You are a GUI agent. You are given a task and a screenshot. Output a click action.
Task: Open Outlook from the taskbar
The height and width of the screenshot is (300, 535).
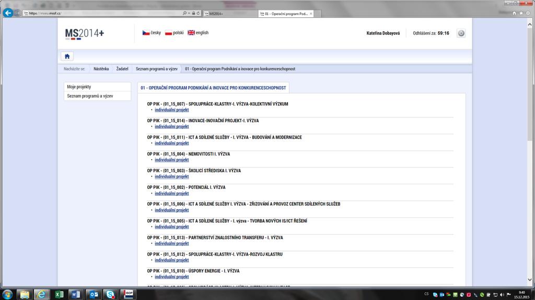pos(93,294)
